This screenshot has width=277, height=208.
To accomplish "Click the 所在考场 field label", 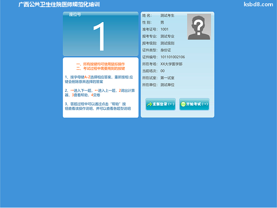I will (150, 64).
